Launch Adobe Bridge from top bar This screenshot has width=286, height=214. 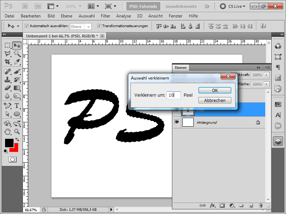point(25,6)
